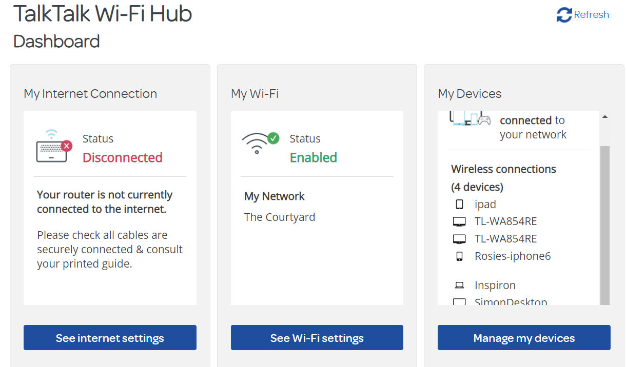Click the green Wi-Fi enabled checkmark icon
This screenshot has width=626, height=367.
[273, 137]
